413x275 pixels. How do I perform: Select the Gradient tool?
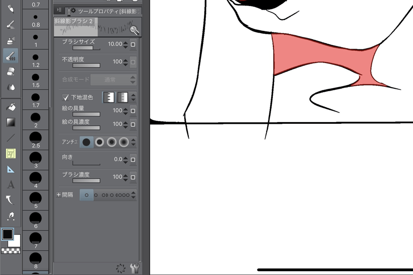(x=10, y=122)
